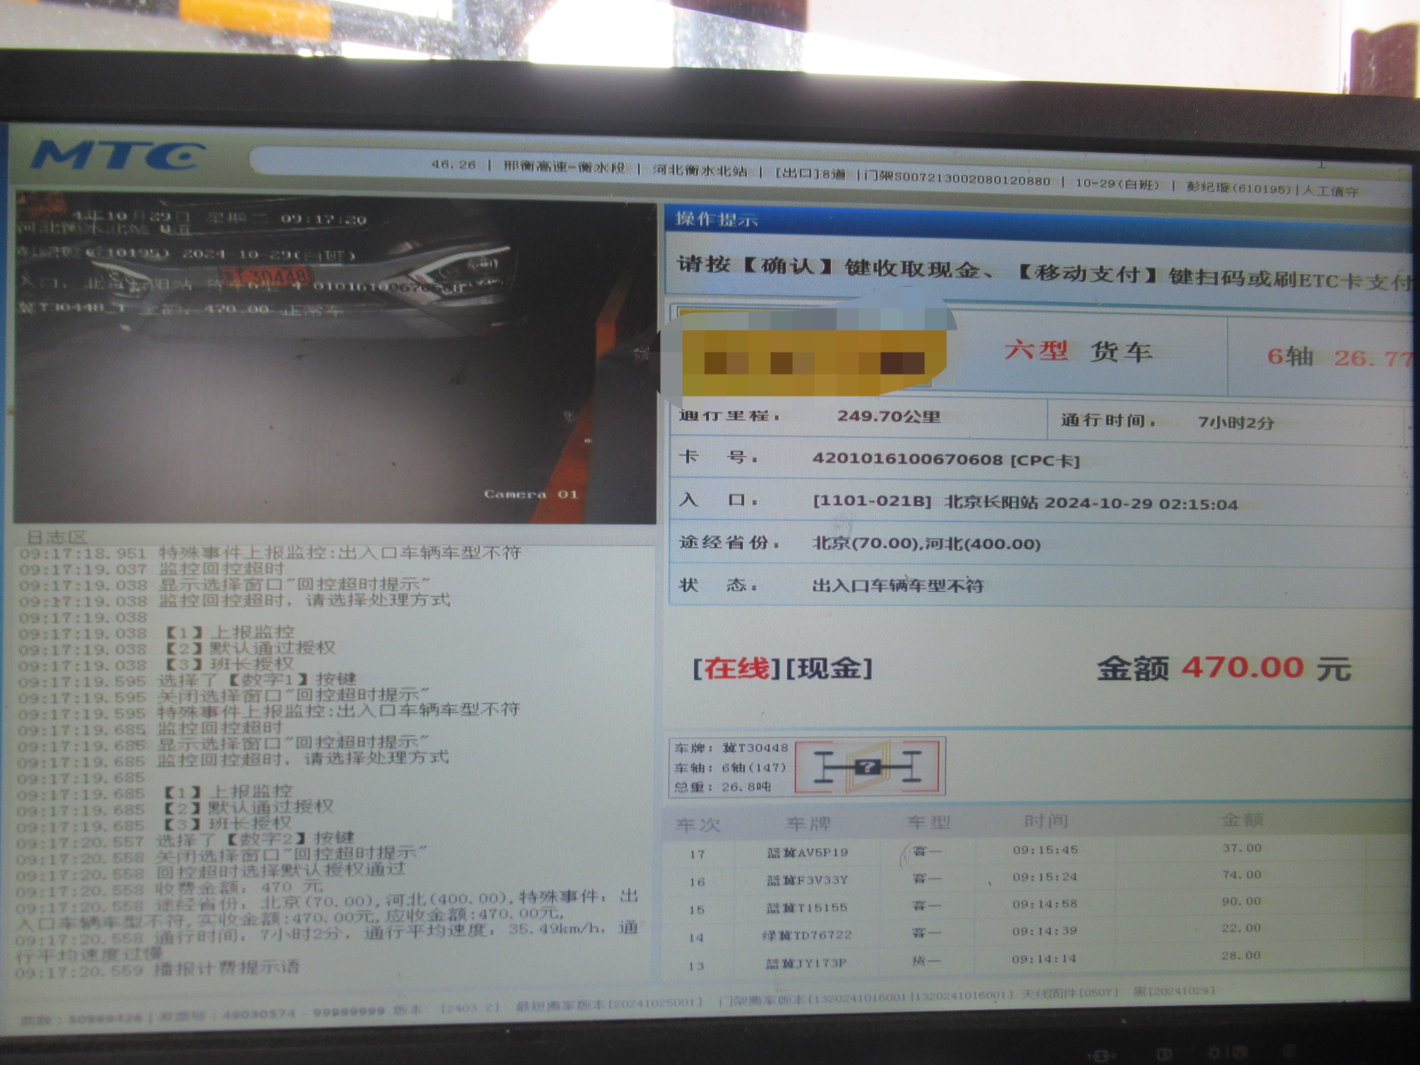This screenshot has height=1065, width=1420.
Task: Click the 249.70公里 mileage value
Action: [889, 416]
